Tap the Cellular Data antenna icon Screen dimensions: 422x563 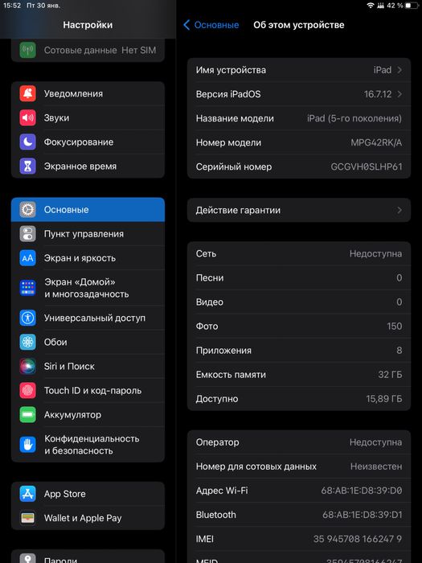click(x=27, y=50)
